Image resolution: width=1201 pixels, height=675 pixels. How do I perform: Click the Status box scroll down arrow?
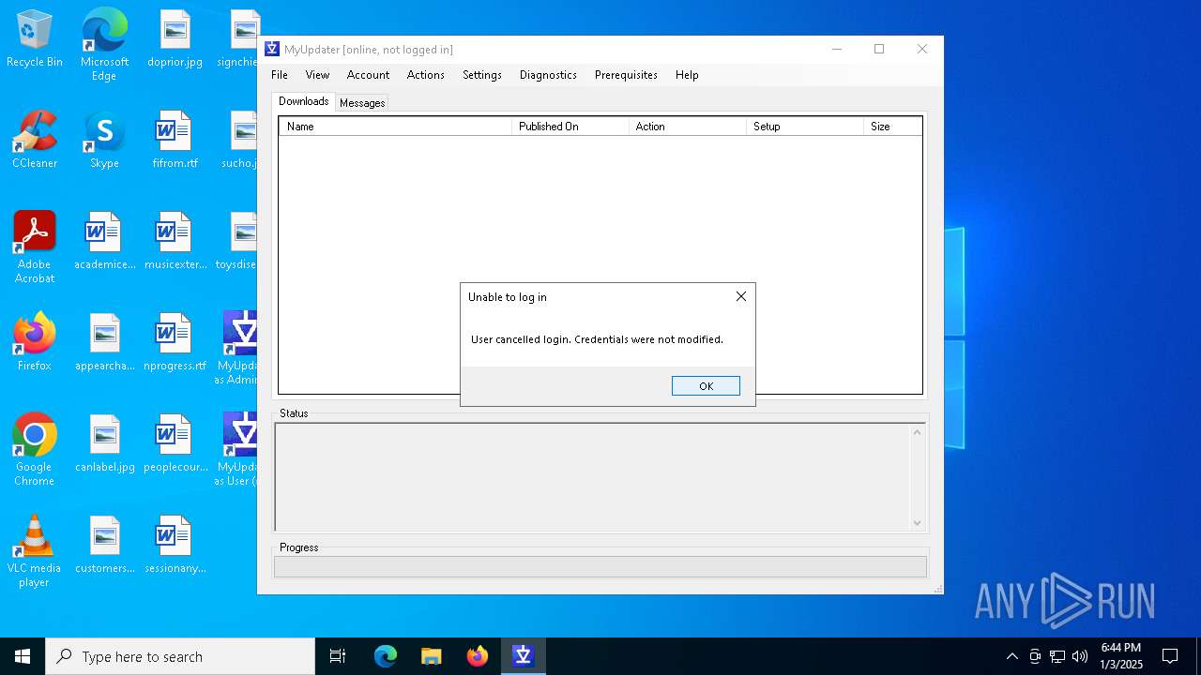pos(918,523)
